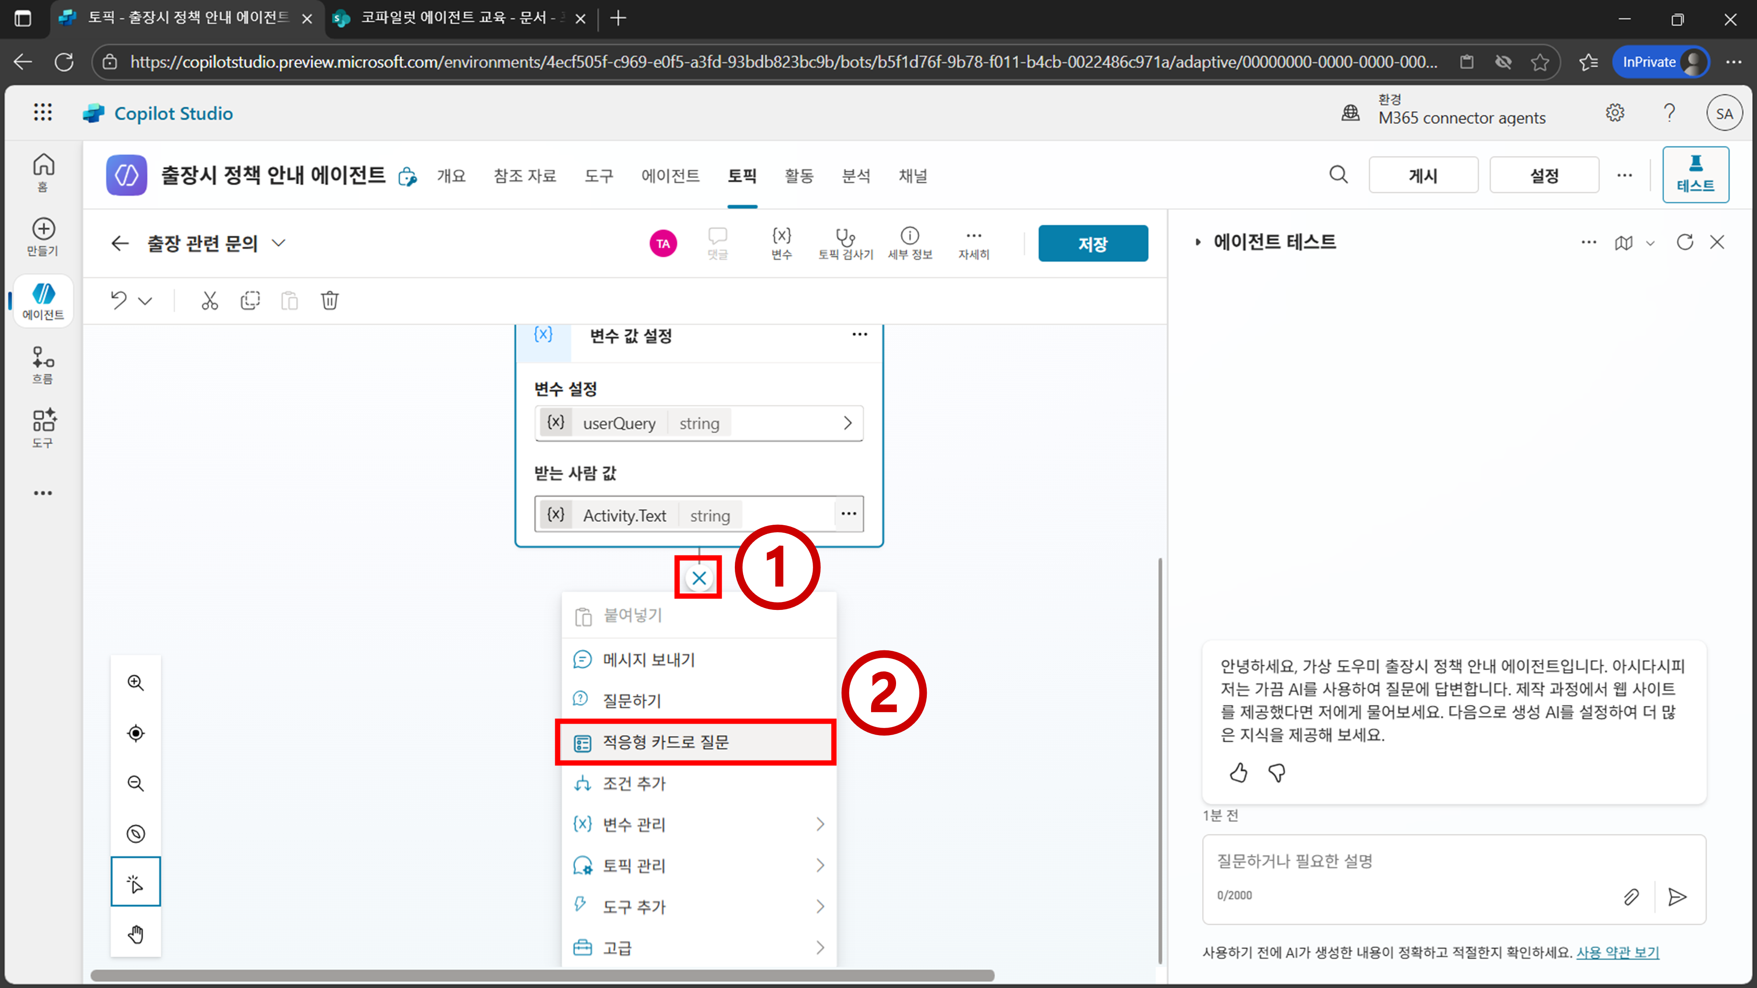Click the cut scissors icon
Image resolution: width=1757 pixels, height=988 pixels.
point(210,300)
